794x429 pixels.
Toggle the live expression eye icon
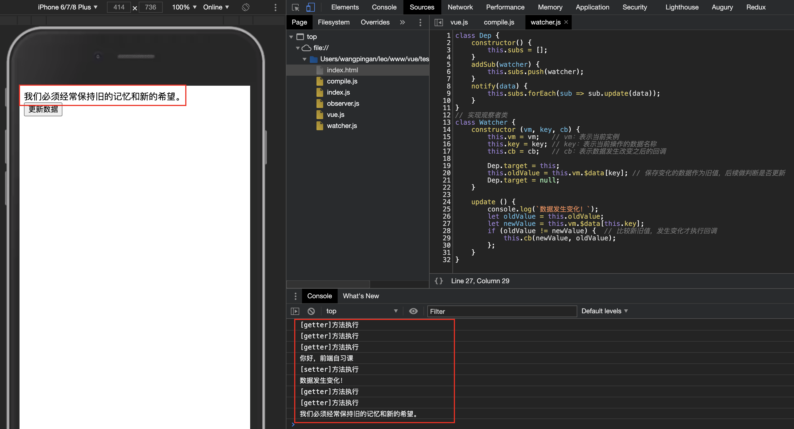click(413, 311)
